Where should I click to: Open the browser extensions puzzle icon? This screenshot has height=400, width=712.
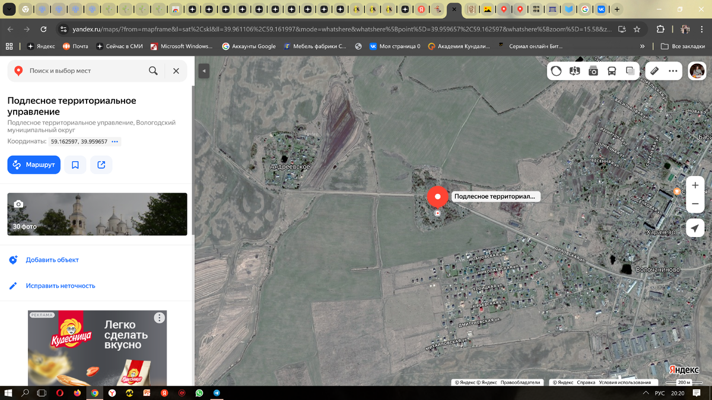(660, 29)
